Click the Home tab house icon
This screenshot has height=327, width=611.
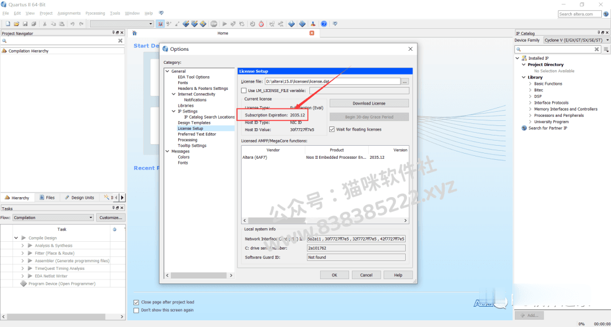(x=135, y=33)
